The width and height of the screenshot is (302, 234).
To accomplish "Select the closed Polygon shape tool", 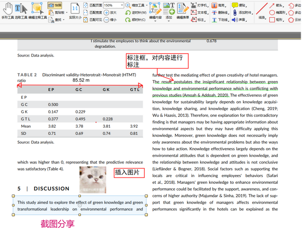I will 295,13.
